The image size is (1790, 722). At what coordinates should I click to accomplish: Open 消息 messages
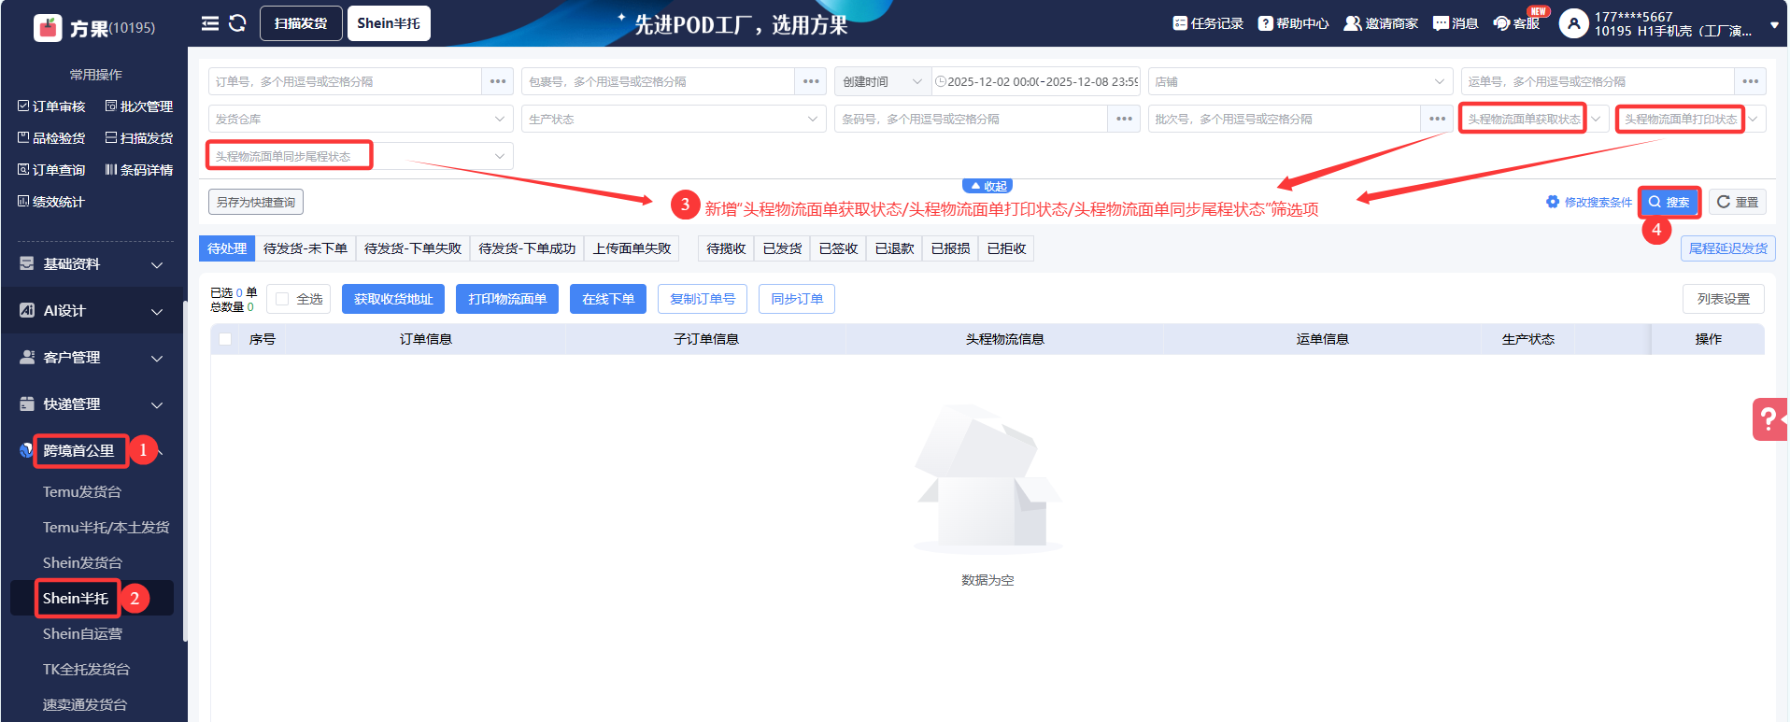(x=1456, y=23)
